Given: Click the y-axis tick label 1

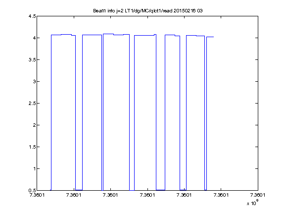Looking at the screenshot, I should 34,169.
